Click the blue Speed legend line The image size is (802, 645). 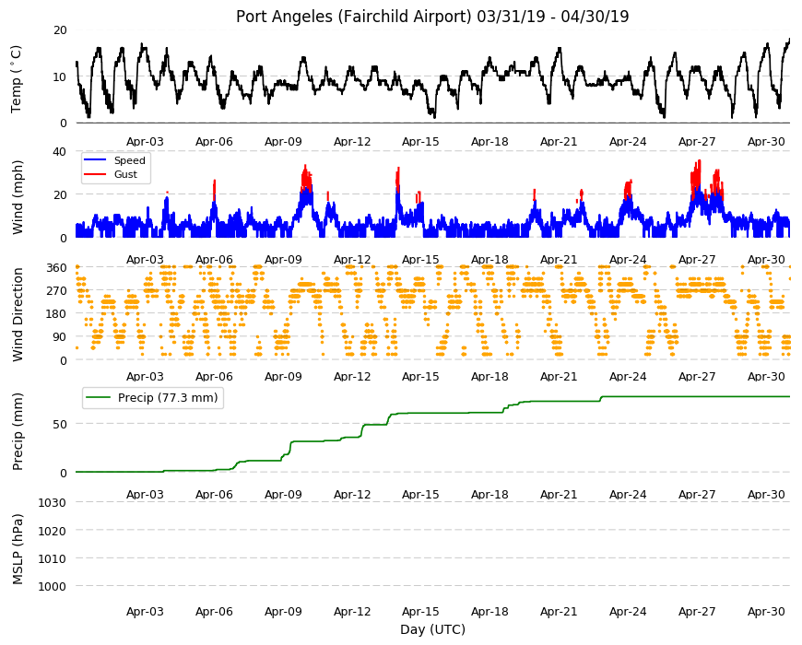94,160
